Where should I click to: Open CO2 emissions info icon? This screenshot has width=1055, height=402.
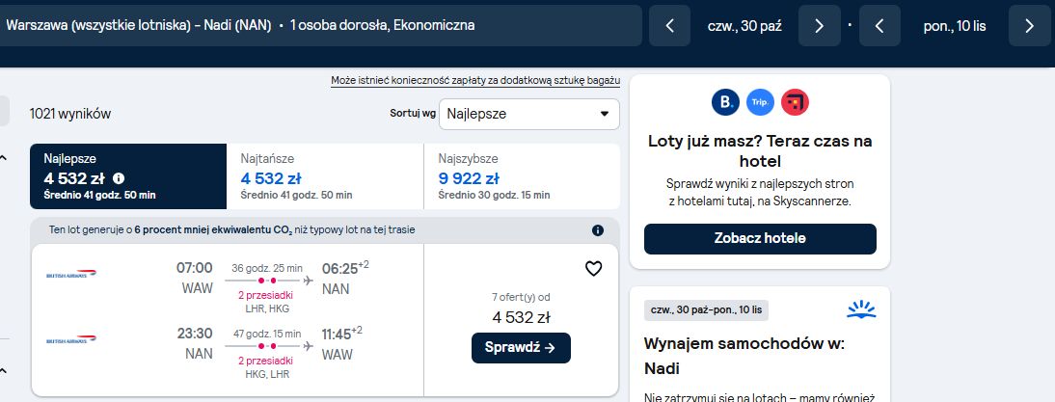[x=598, y=230]
